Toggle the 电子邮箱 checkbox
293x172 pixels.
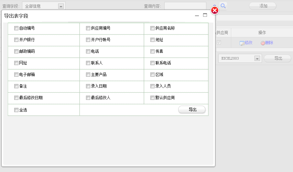[x=16, y=75]
